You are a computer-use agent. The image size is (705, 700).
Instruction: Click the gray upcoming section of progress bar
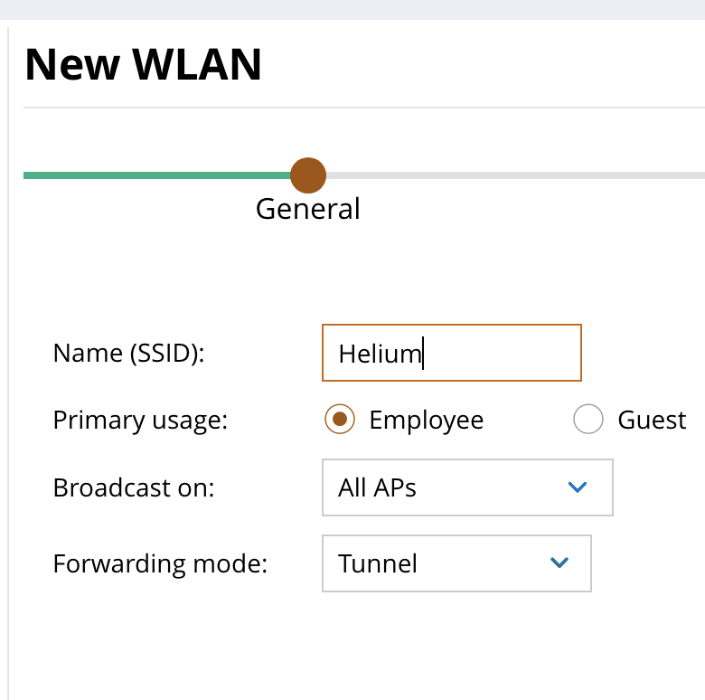(x=515, y=175)
